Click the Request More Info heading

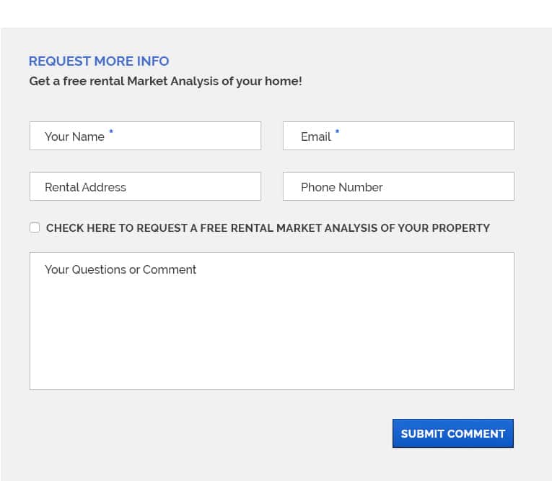click(x=99, y=61)
